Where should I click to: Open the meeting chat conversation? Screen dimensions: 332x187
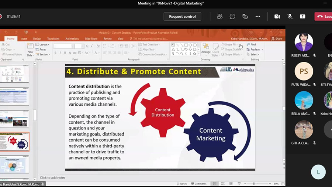click(232, 16)
